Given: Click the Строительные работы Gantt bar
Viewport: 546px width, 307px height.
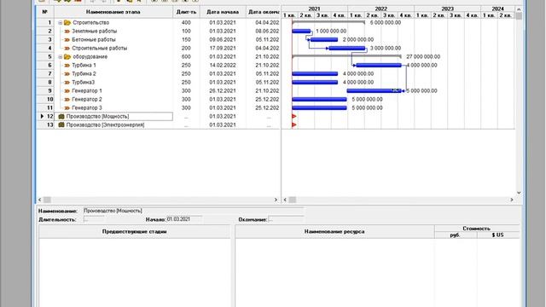Looking at the screenshot, I should 347,48.
